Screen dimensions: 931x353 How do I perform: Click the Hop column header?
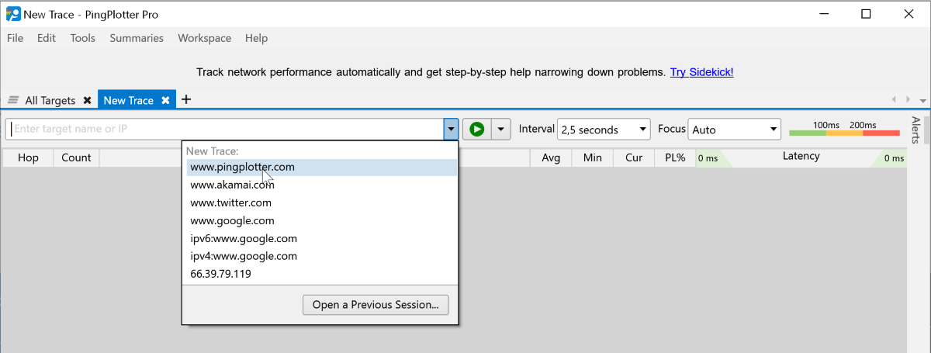click(28, 157)
